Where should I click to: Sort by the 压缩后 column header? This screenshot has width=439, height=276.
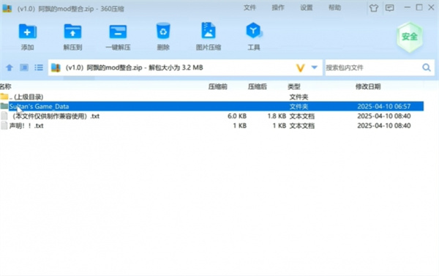click(258, 86)
